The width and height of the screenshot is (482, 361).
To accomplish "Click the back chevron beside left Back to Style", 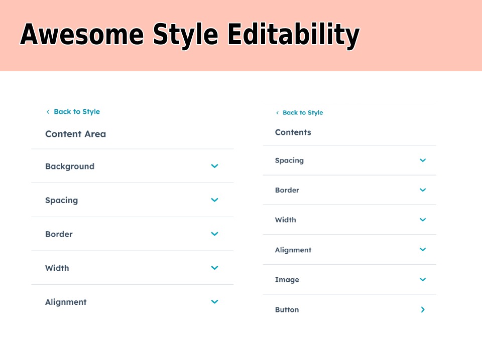I will click(48, 111).
